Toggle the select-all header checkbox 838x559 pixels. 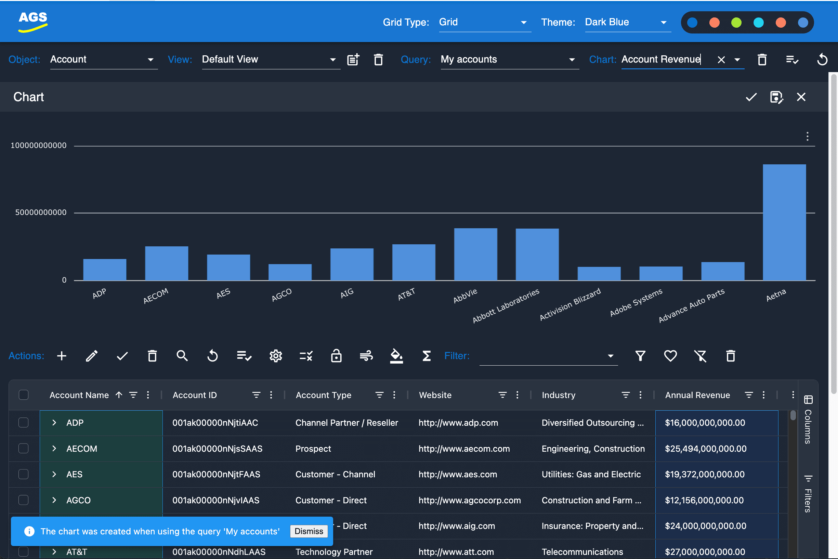[x=24, y=395]
